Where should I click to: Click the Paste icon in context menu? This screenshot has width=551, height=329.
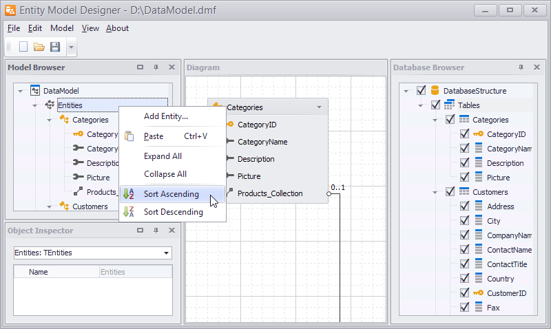[129, 136]
